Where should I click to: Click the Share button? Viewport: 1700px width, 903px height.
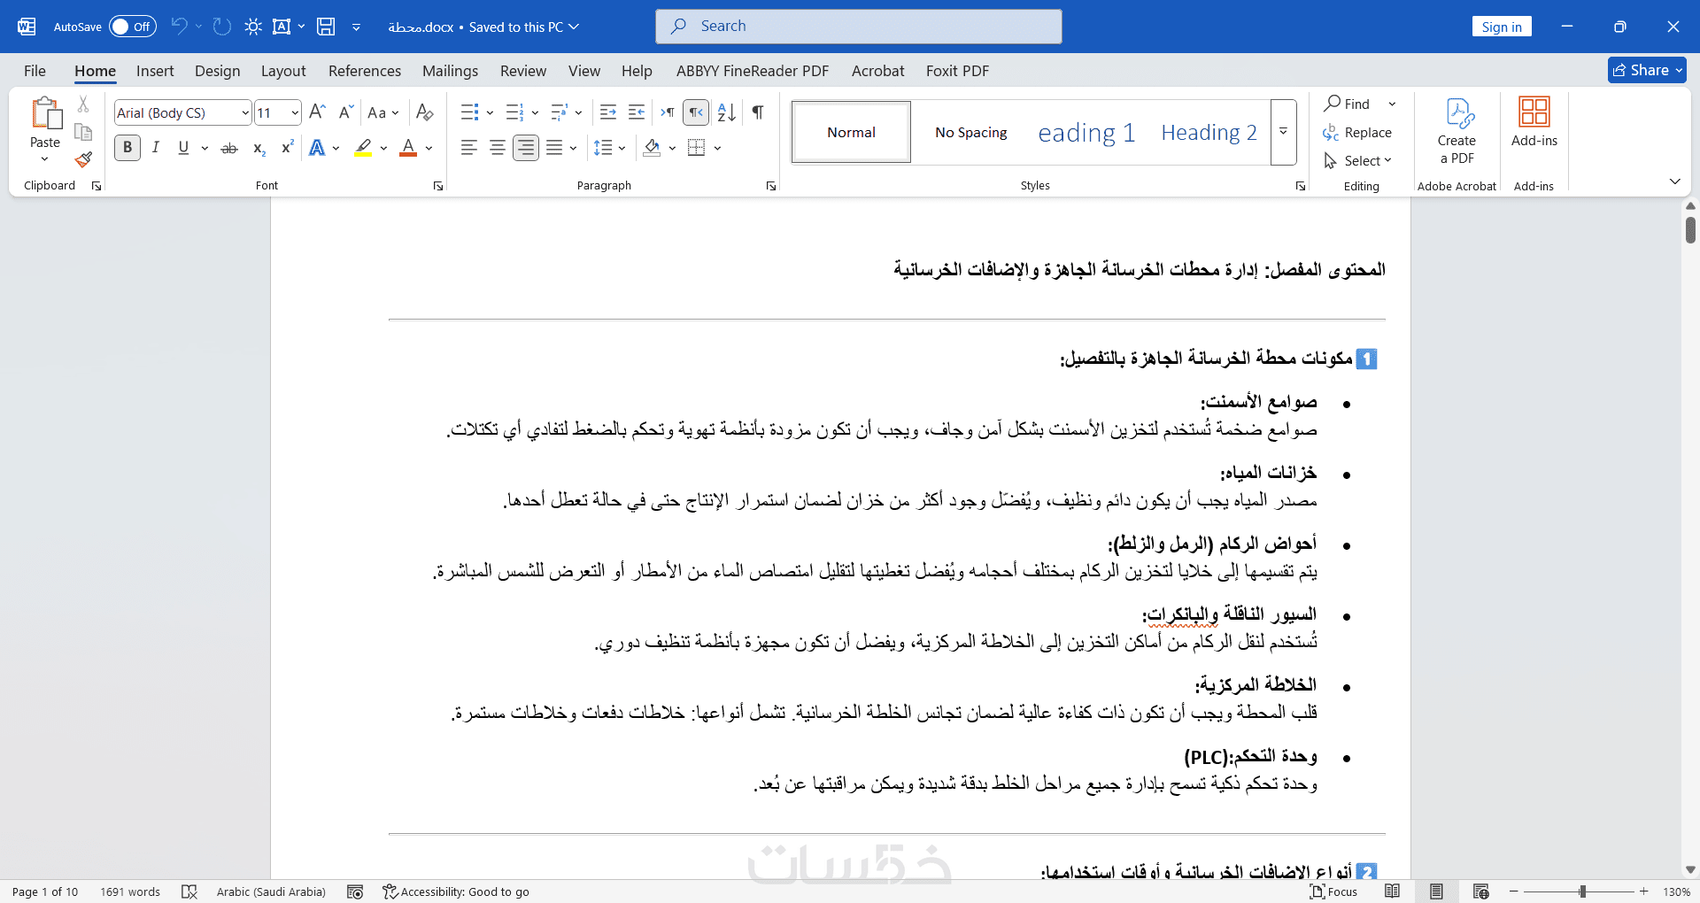pyautogui.click(x=1647, y=70)
